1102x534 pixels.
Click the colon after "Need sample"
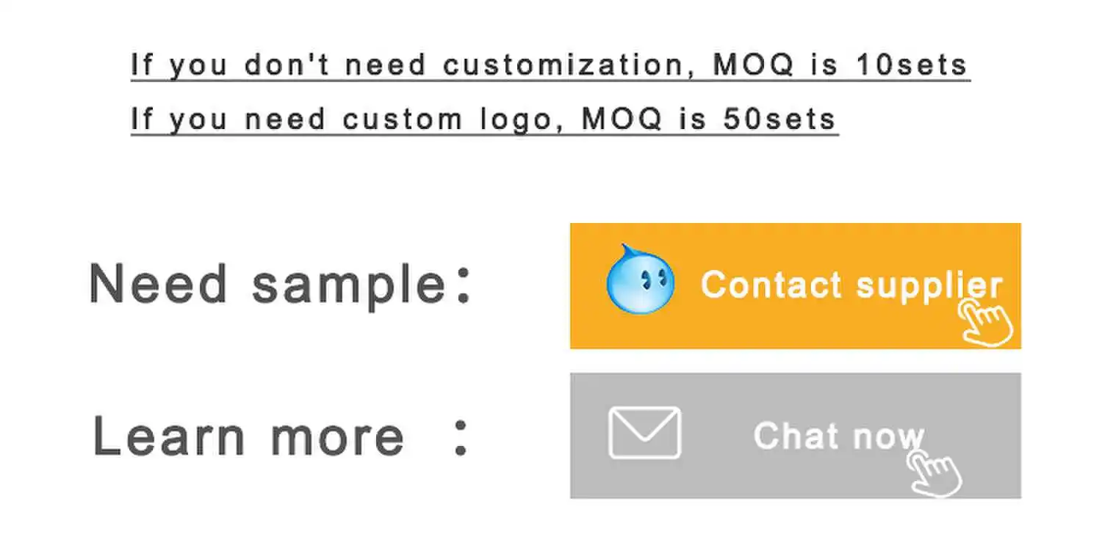pos(463,286)
